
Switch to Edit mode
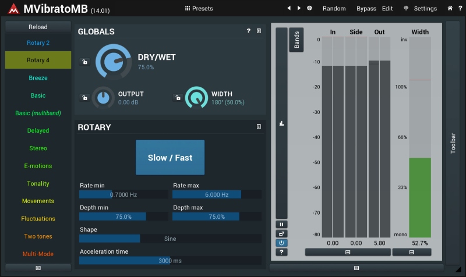[x=387, y=8]
